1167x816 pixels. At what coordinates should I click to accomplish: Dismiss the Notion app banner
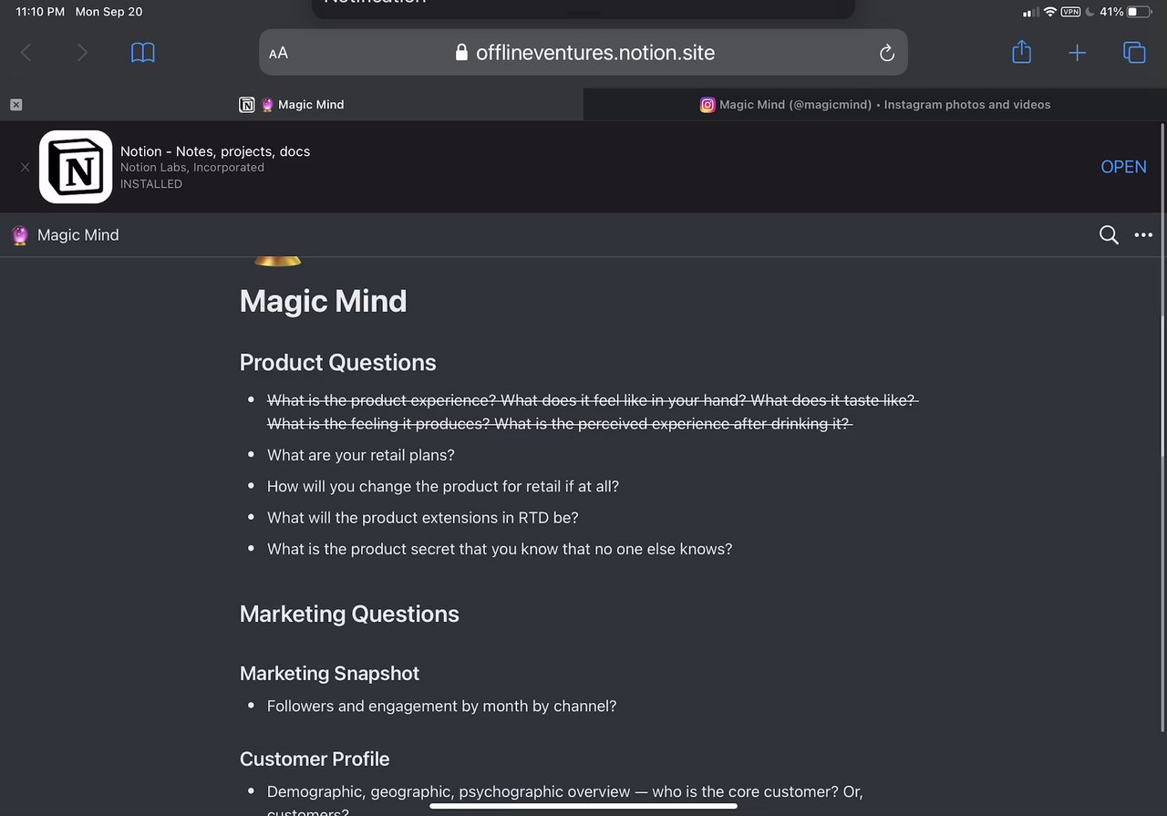pyautogui.click(x=25, y=167)
